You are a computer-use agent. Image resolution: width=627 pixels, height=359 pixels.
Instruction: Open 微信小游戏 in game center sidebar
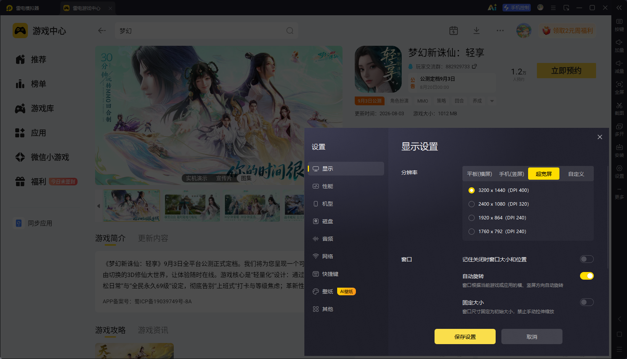pyautogui.click(x=42, y=157)
